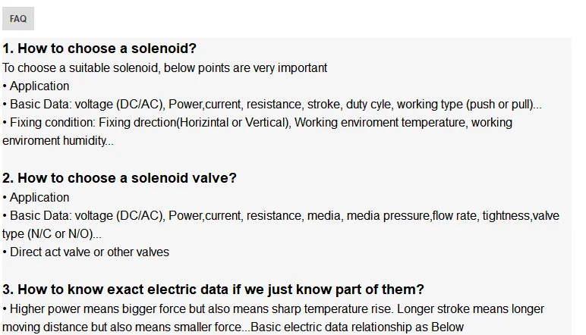Viewport: 586px width, 335px height.
Task: Click the 'enviroment humidity...' line
Action: (x=58, y=140)
